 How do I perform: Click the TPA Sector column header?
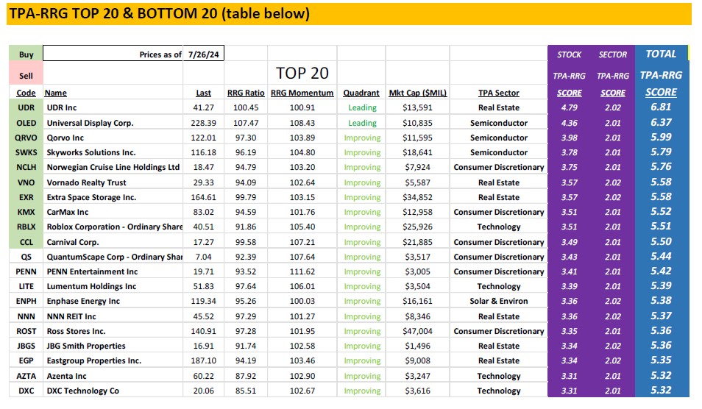[499, 93]
